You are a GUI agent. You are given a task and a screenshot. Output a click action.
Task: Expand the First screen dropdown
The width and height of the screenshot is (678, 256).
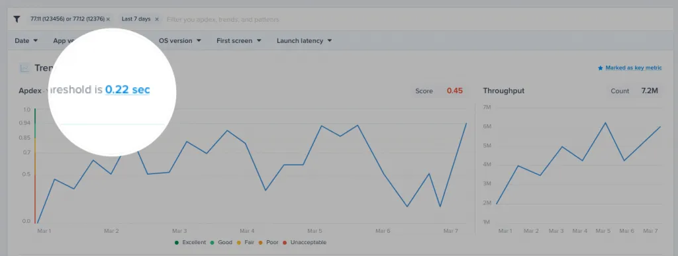pos(238,40)
